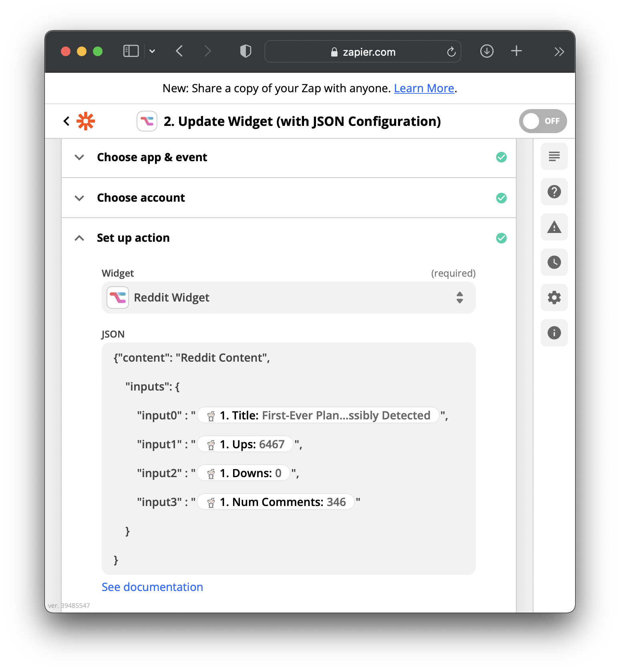Click the "inputs": { line in JSON
The height and width of the screenshot is (672, 620).
click(153, 387)
